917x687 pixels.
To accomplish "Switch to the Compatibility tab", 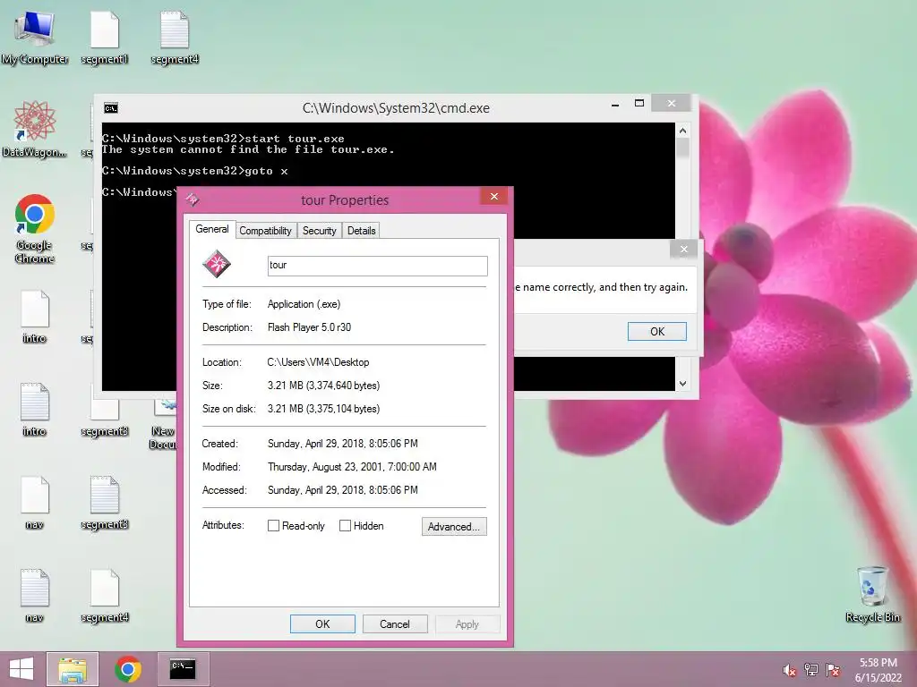I will click(265, 231).
